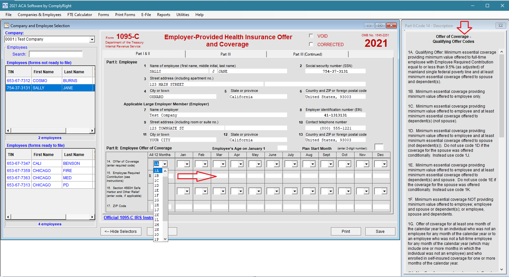Image resolution: width=509 pixels, height=277 pixels.
Task: Check the VOID checkbox
Action: click(x=311, y=36)
